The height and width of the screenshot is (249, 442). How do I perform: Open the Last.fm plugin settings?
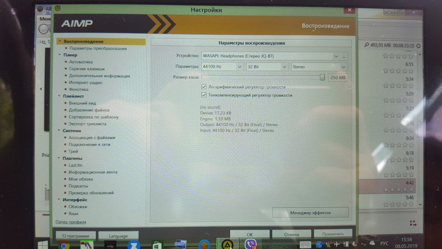(76, 165)
